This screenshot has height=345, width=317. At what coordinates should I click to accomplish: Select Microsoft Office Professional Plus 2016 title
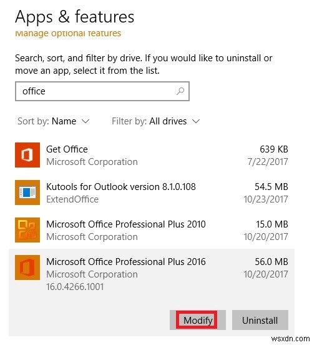click(126, 262)
